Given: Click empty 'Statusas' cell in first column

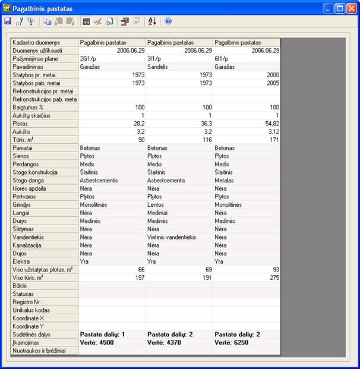Looking at the screenshot, I should click(x=112, y=294).
